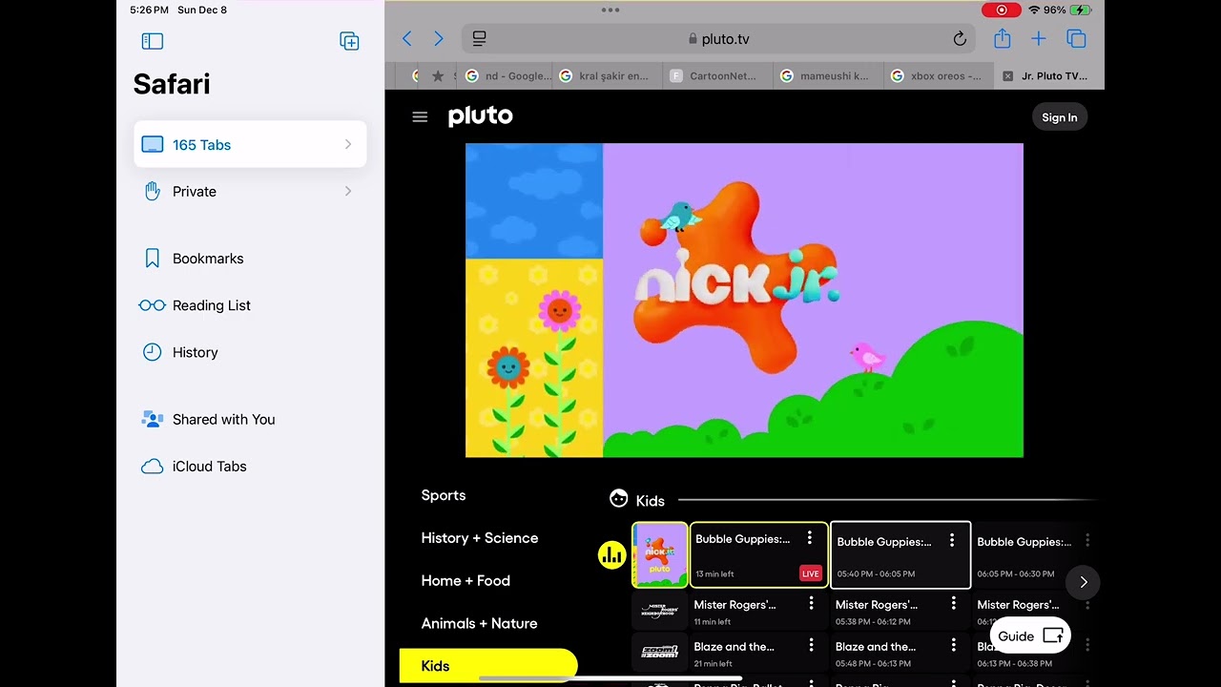The width and height of the screenshot is (1221, 687).
Task: Toggle the Safari sidebar icon
Action: pos(153,41)
